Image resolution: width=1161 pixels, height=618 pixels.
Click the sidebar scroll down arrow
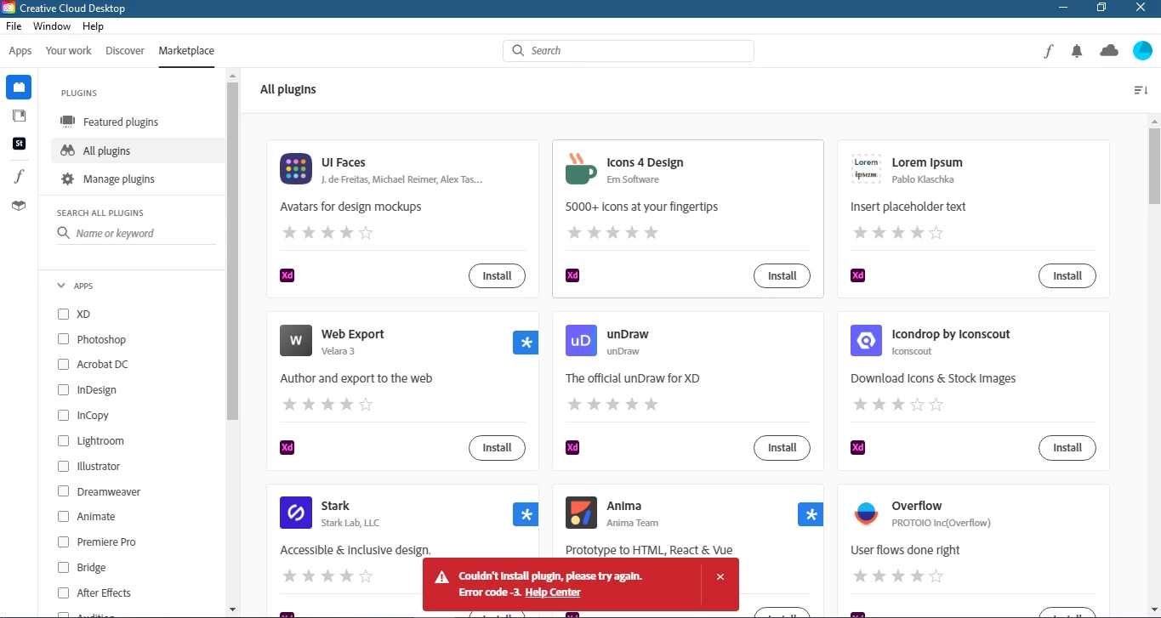[232, 609]
